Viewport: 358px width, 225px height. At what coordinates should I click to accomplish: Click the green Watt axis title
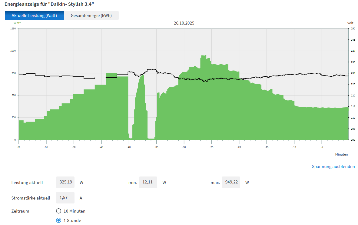tap(17, 23)
